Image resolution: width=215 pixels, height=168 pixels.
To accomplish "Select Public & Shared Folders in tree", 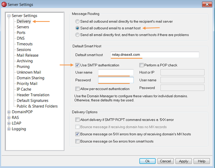I will click(x=37, y=106).
